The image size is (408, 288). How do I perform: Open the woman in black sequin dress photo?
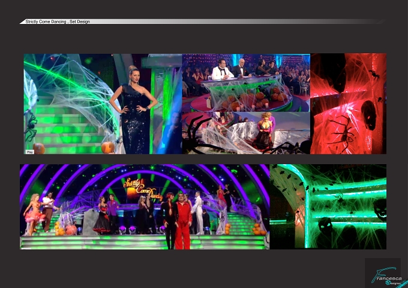click(103, 104)
